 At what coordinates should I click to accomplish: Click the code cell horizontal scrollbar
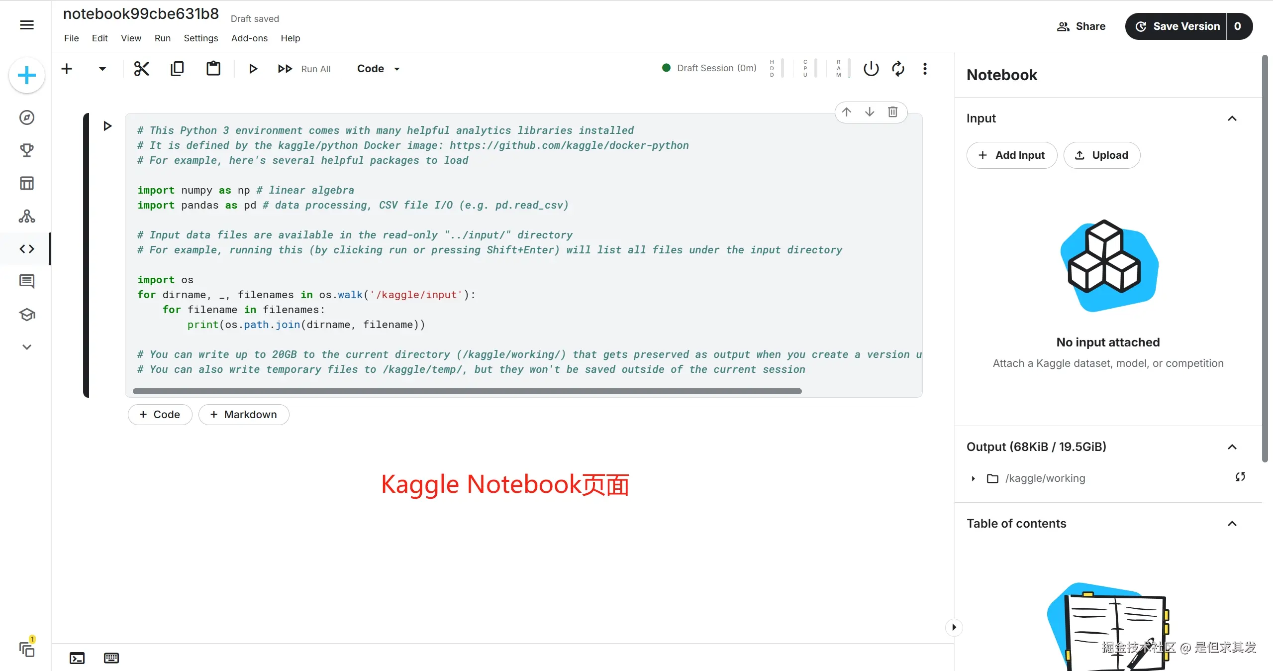[467, 391]
